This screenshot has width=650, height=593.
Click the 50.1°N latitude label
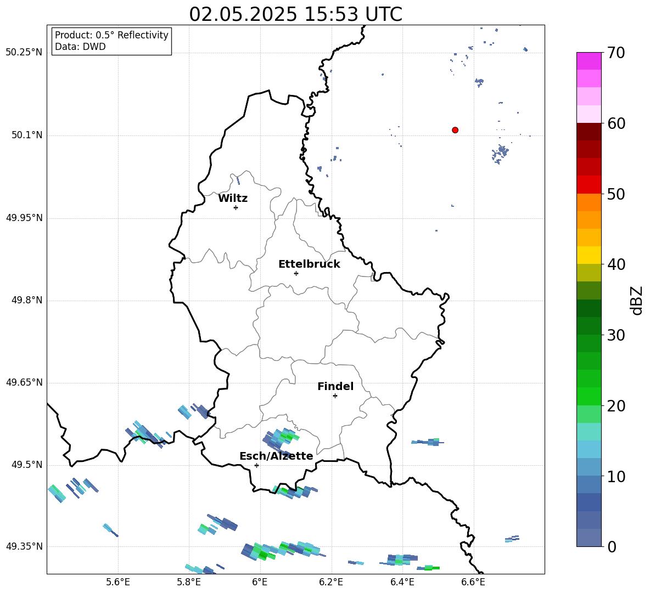(x=27, y=135)
